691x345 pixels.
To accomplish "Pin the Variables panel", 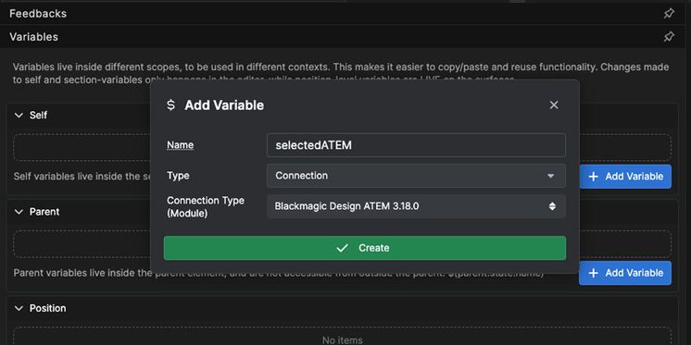I will click(669, 36).
